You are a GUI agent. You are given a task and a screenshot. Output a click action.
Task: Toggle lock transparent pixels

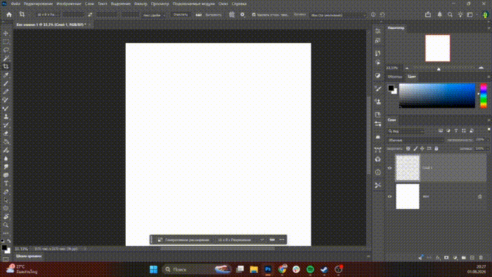click(x=408, y=148)
